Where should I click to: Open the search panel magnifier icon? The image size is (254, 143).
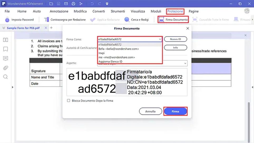[x=6, y=77]
